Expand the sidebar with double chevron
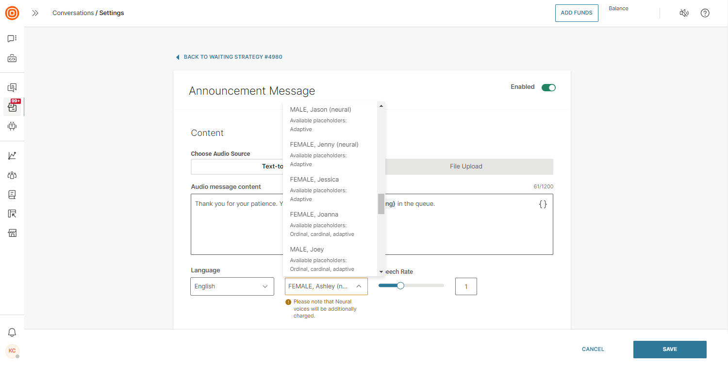 coord(35,13)
